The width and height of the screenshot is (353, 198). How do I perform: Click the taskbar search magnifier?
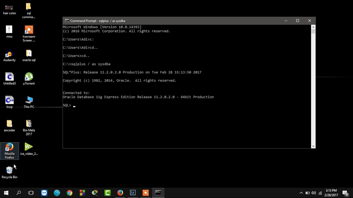(19, 193)
